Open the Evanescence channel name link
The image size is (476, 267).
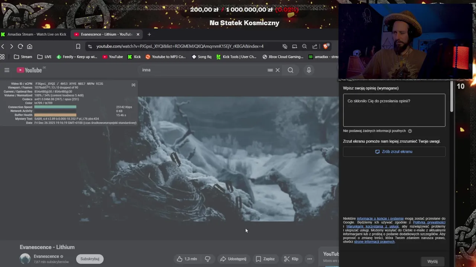tap(46, 256)
